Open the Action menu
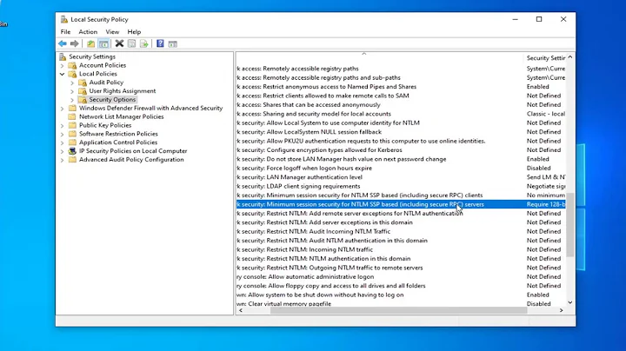Screen dimensions: 626x351 pos(88,31)
